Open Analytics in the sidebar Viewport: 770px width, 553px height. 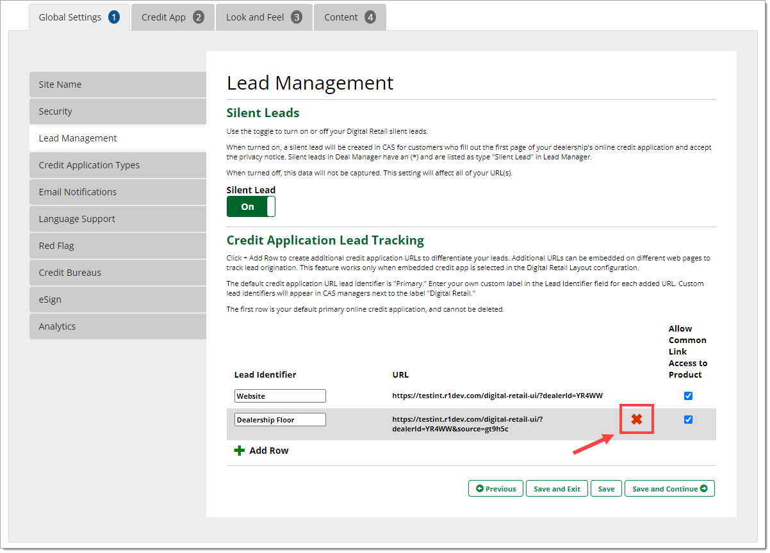[x=118, y=326]
